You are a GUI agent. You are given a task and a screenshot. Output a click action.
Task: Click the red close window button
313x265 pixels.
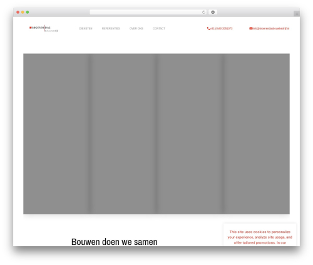pyautogui.click(x=18, y=13)
